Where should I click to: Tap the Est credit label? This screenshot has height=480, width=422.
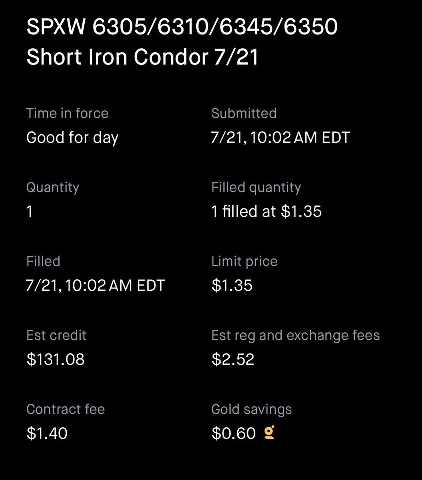click(x=56, y=335)
